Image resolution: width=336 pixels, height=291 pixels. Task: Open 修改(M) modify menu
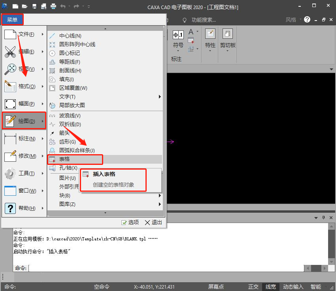[x=24, y=156]
